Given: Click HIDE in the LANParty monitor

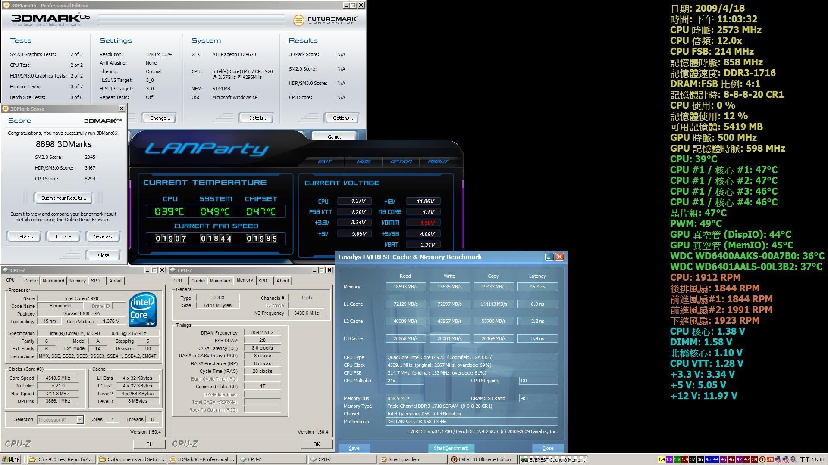Looking at the screenshot, I should [364, 161].
